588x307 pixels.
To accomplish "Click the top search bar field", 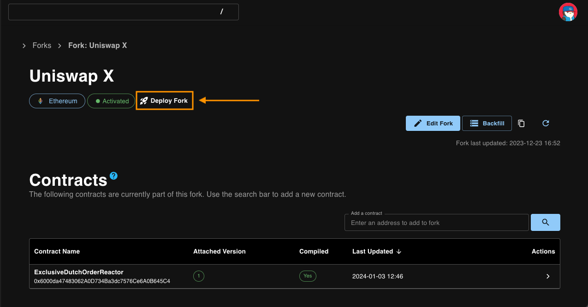I will [123, 12].
